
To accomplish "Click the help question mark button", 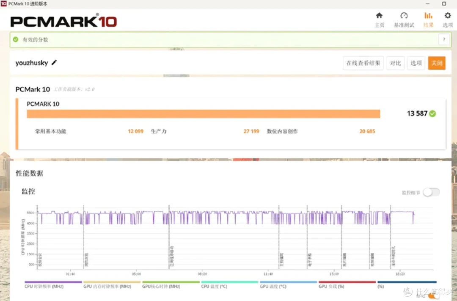I will pyautogui.click(x=444, y=39).
